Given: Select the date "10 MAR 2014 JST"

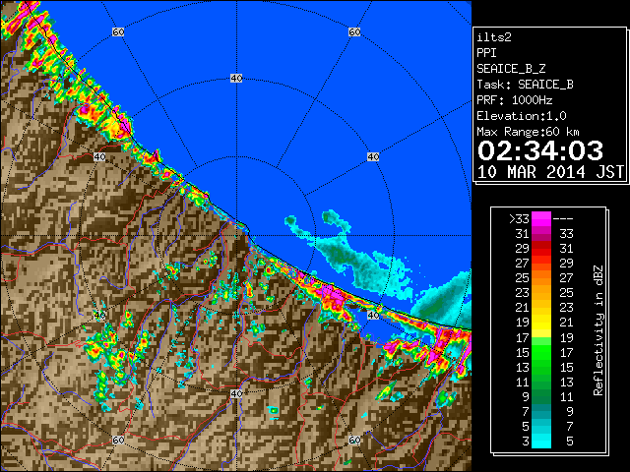Looking at the screenshot, I should [550, 172].
